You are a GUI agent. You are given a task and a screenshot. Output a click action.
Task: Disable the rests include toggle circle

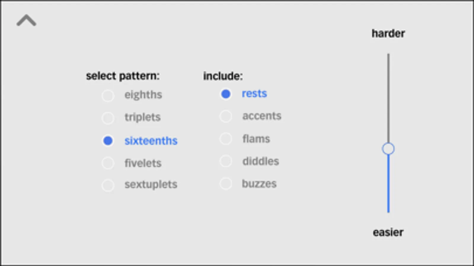(226, 94)
